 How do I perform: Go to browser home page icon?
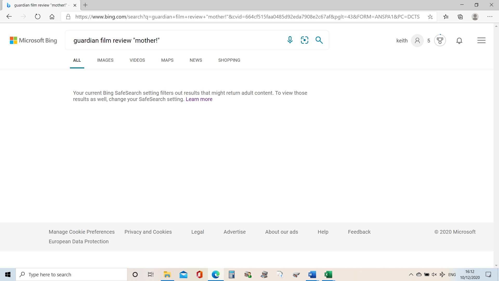tap(52, 17)
